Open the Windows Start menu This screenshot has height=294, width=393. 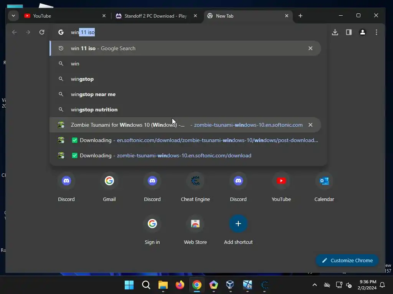129,285
